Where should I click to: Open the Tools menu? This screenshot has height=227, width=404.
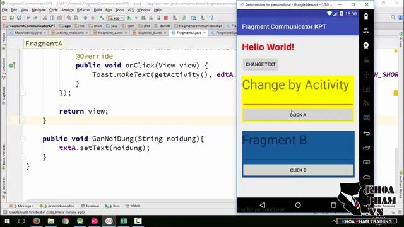pos(119,10)
